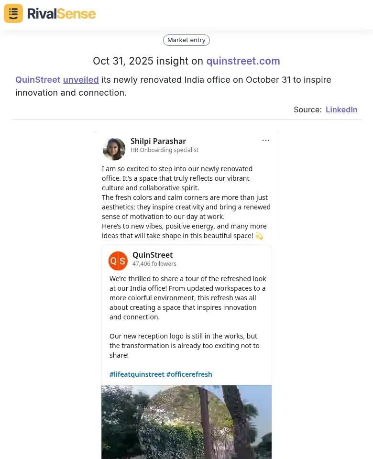Click the 'Source:' label text
This screenshot has width=373, height=459.
307,109
